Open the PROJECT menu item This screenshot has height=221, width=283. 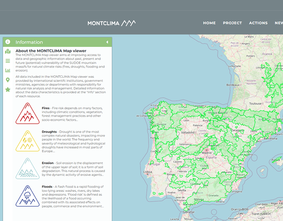point(232,23)
